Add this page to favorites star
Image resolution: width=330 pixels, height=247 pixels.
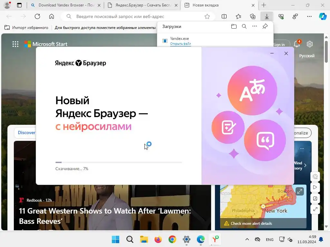click(207, 16)
